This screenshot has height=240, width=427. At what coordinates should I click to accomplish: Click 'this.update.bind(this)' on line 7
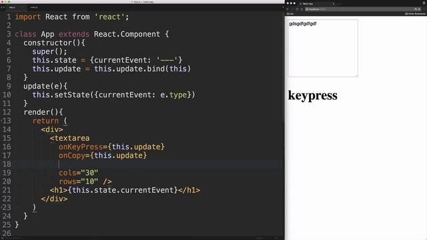142,69
